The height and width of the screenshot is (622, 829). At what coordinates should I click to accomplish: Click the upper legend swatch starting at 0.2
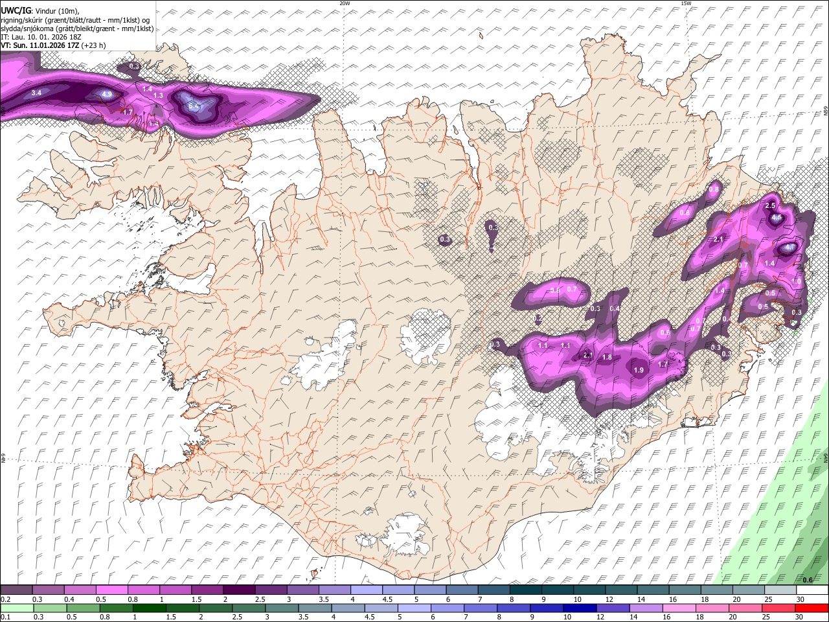click(x=16, y=590)
